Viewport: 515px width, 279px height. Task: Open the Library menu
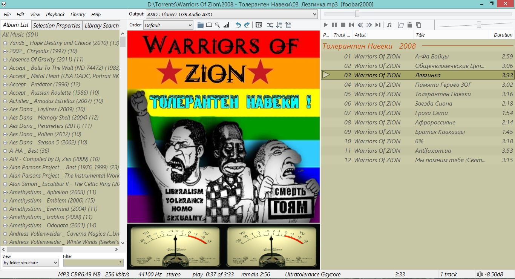click(x=78, y=14)
